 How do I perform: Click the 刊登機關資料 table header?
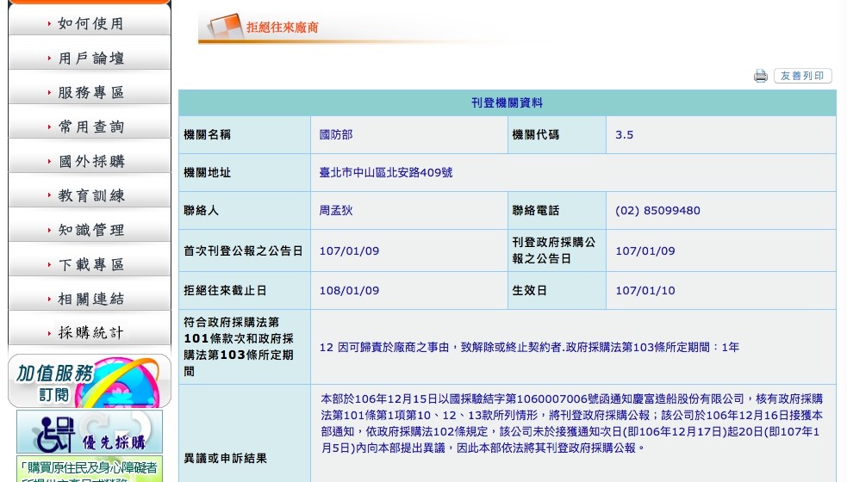pos(507,103)
